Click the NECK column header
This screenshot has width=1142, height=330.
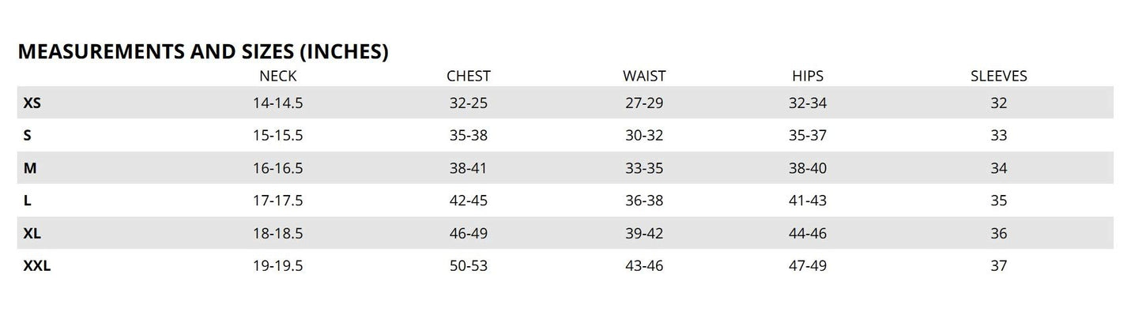click(x=278, y=77)
